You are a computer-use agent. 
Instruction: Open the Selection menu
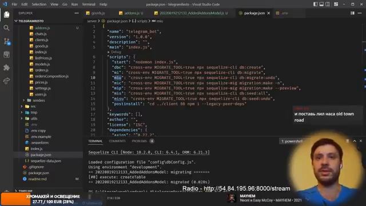pos(39,4)
